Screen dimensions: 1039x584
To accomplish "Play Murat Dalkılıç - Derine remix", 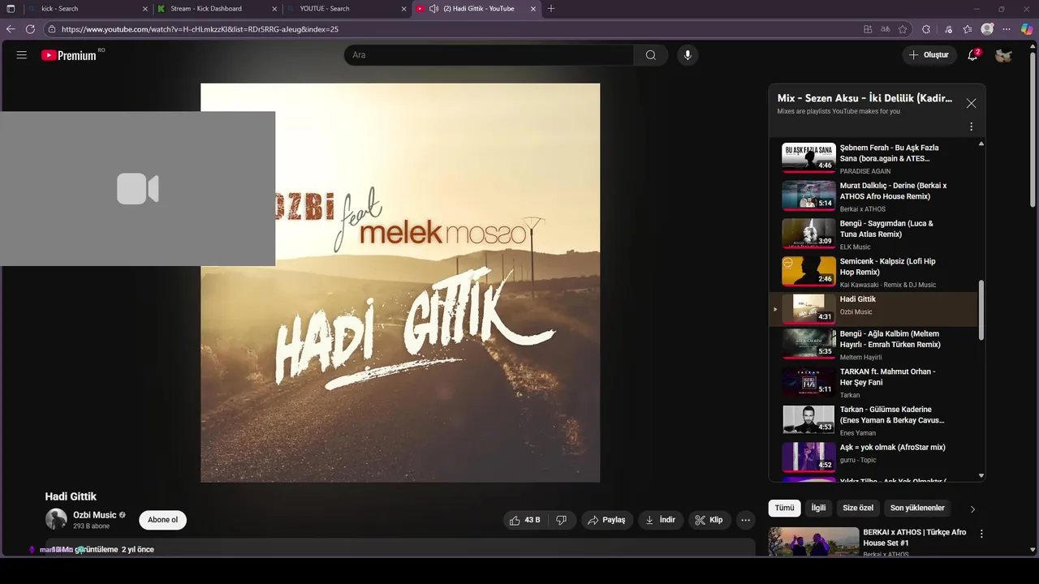I will (x=873, y=196).
